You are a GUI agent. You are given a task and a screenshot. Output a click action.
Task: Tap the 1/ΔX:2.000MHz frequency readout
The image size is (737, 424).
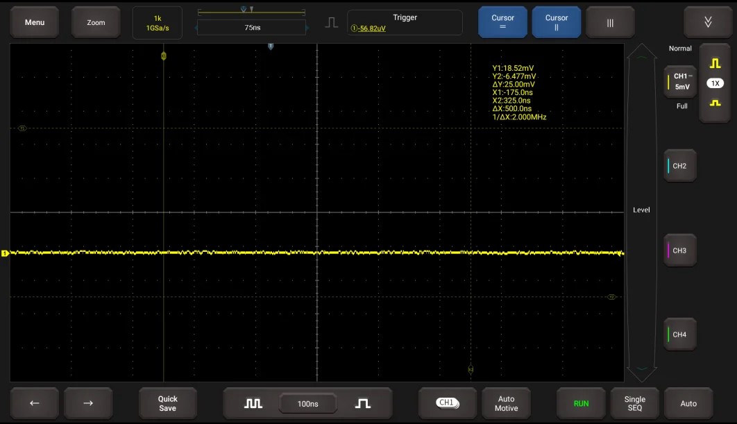[x=519, y=117]
